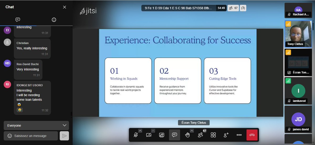Click green connection indicator on iamkavod thumbnail
315x145 pixels.
(288, 81)
